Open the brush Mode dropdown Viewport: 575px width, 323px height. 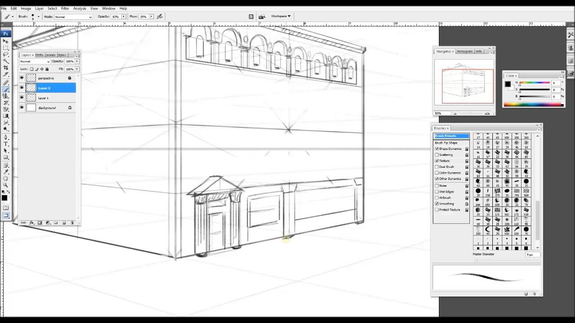73,17
